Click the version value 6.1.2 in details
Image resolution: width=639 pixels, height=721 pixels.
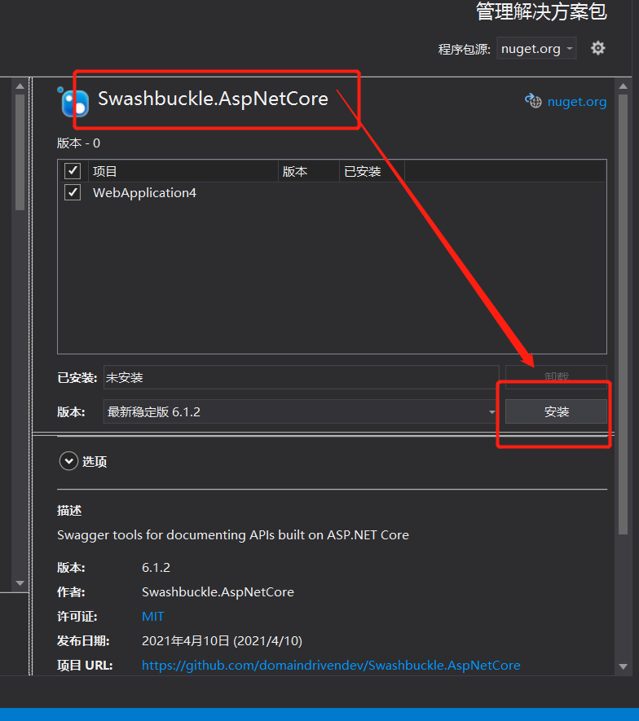156,567
